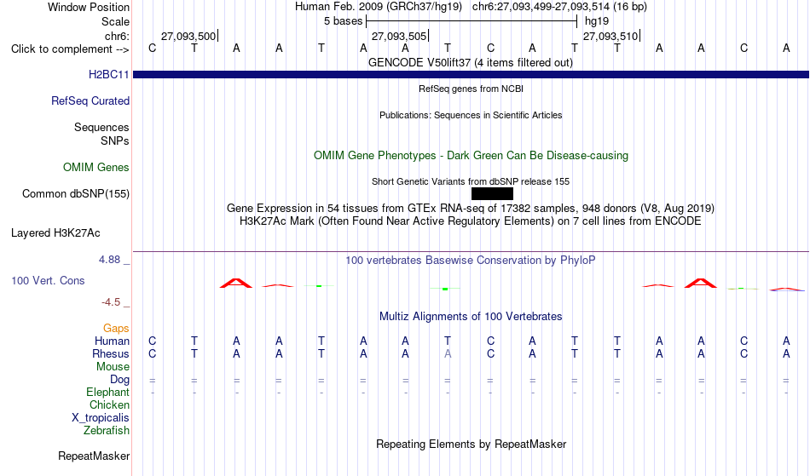Click the H2BC11 gene label
The height and width of the screenshot is (476, 810).
(108, 75)
